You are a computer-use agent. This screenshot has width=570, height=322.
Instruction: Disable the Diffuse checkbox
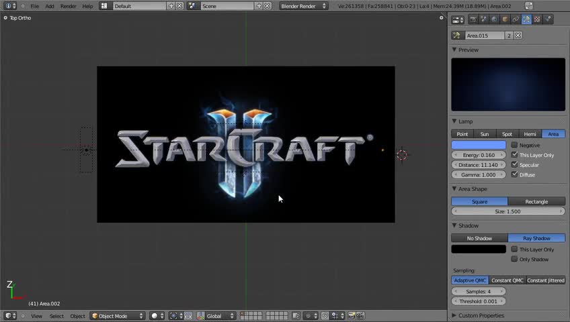[x=514, y=174]
